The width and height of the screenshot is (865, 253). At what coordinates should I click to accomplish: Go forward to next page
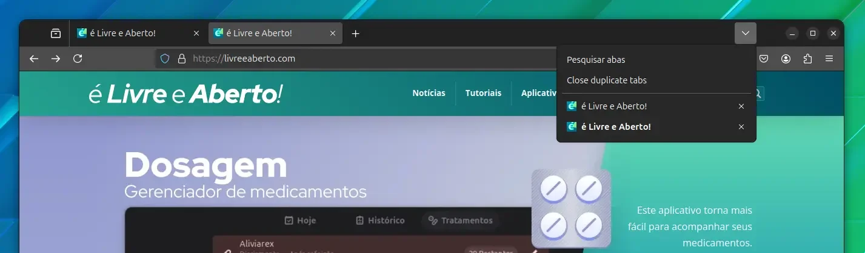point(56,59)
